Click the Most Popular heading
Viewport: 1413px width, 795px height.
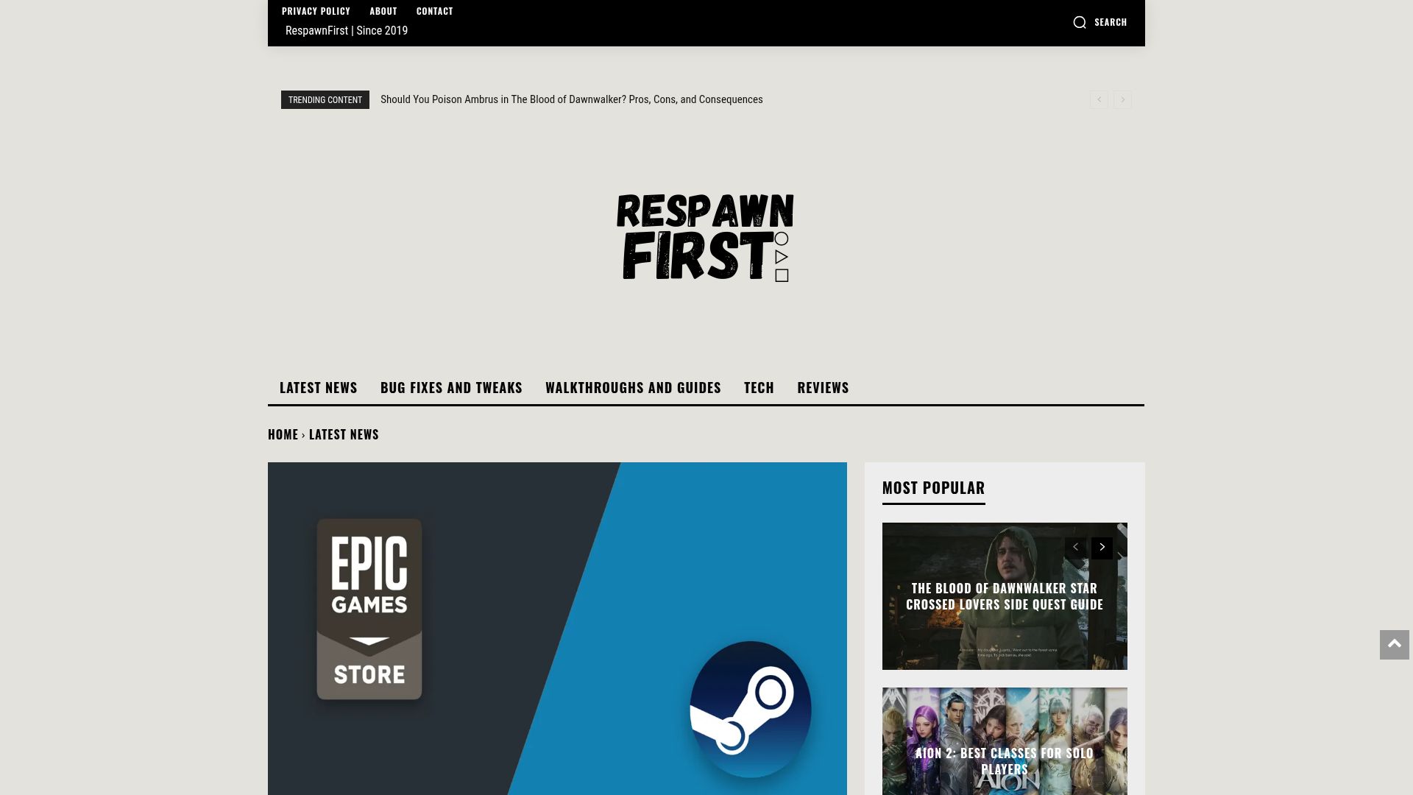point(933,487)
